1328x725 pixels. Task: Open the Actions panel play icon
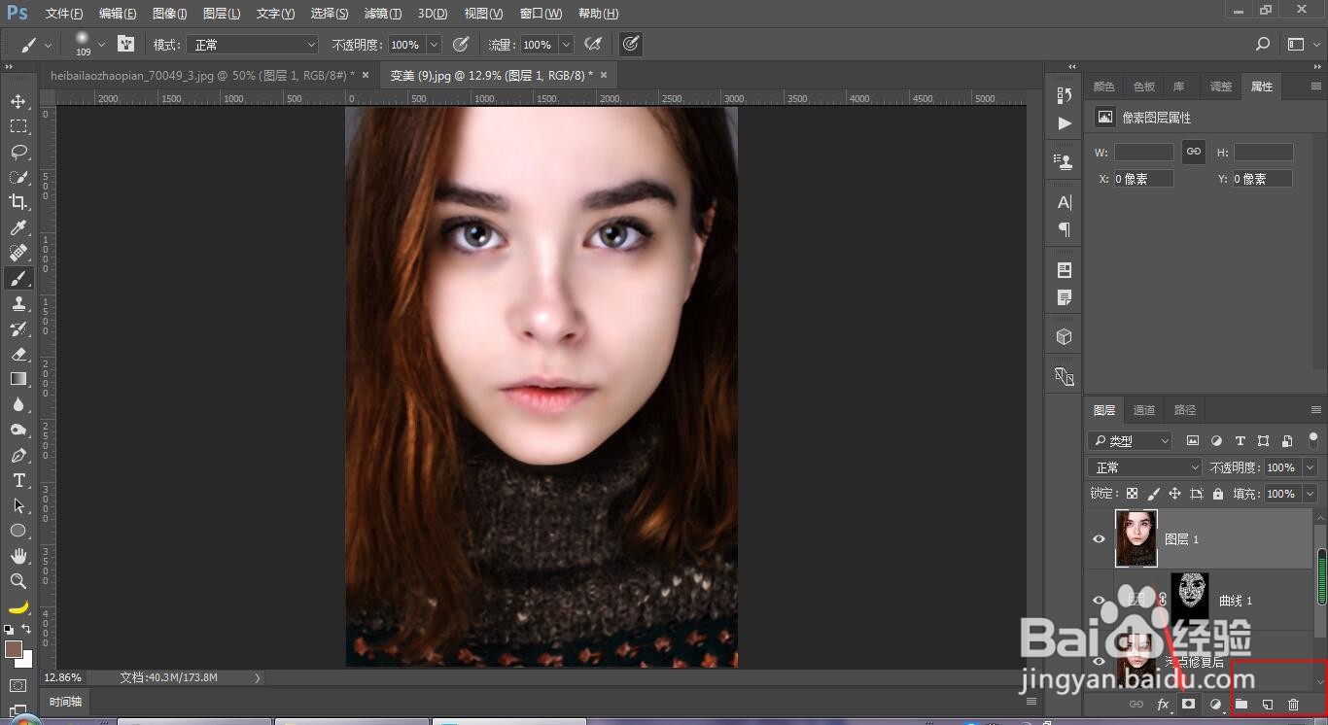[x=1064, y=123]
